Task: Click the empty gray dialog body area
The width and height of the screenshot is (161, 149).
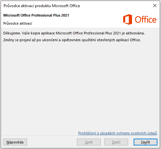Action: tap(80, 84)
